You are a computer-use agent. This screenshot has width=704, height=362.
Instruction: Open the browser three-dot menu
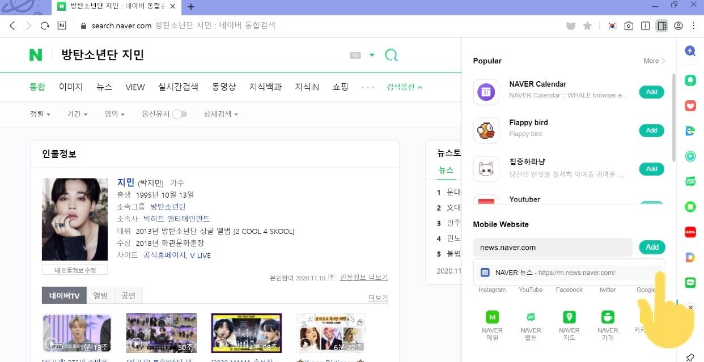coord(693,26)
